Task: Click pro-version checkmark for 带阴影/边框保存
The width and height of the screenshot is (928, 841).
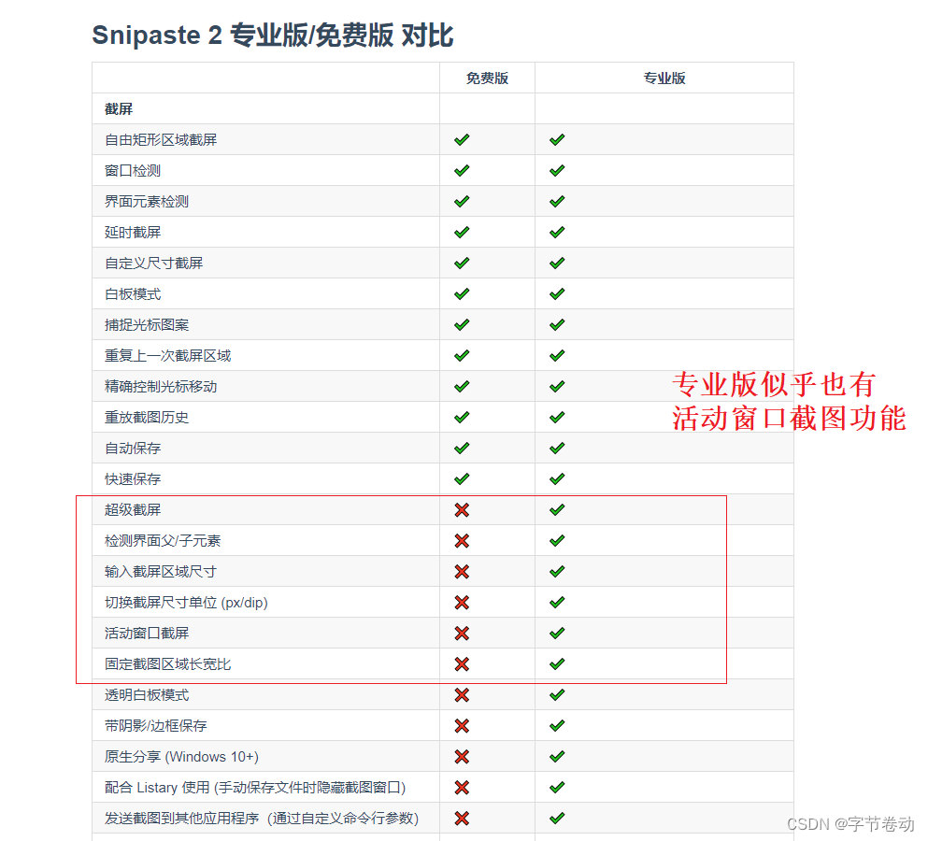Action: click(557, 725)
